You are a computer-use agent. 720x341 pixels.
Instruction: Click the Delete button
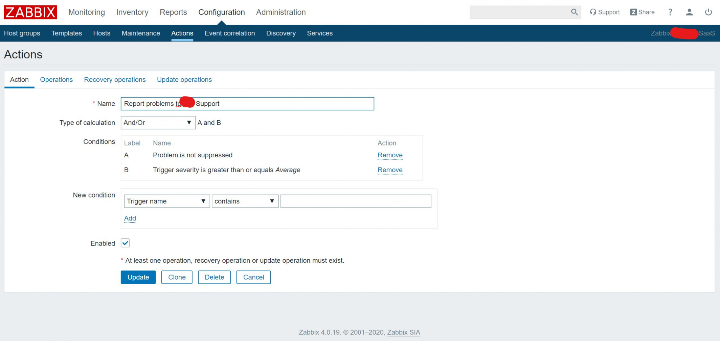coord(215,277)
